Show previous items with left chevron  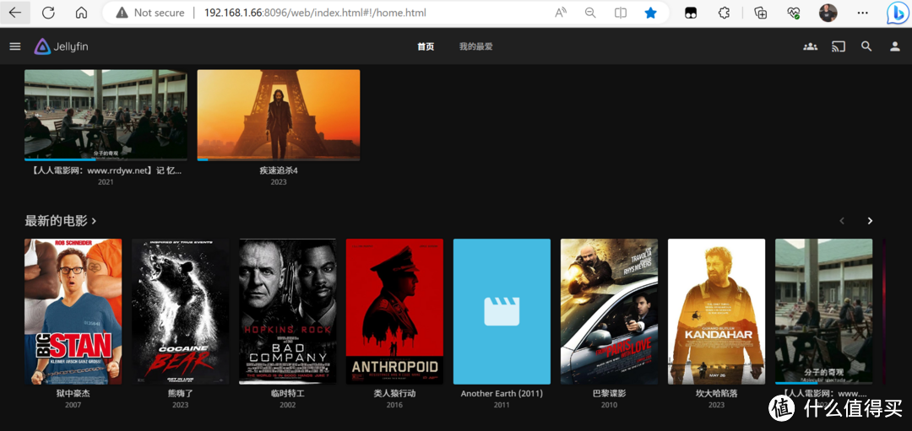click(x=842, y=221)
